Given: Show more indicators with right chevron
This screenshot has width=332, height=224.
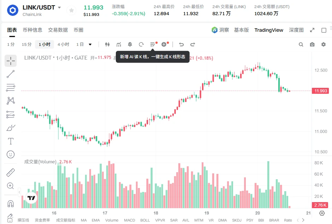Looking at the screenshot, I should [303, 220].
